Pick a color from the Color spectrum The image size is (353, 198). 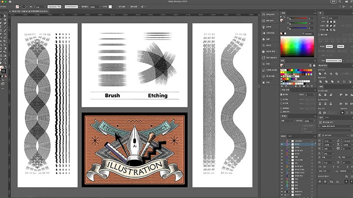pyautogui.click(x=297, y=47)
